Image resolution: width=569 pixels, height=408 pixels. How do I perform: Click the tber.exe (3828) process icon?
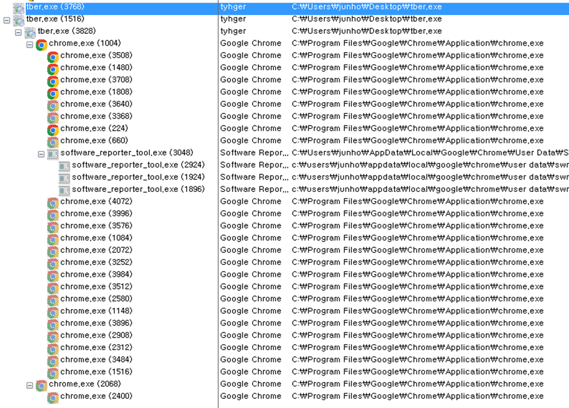30,33
